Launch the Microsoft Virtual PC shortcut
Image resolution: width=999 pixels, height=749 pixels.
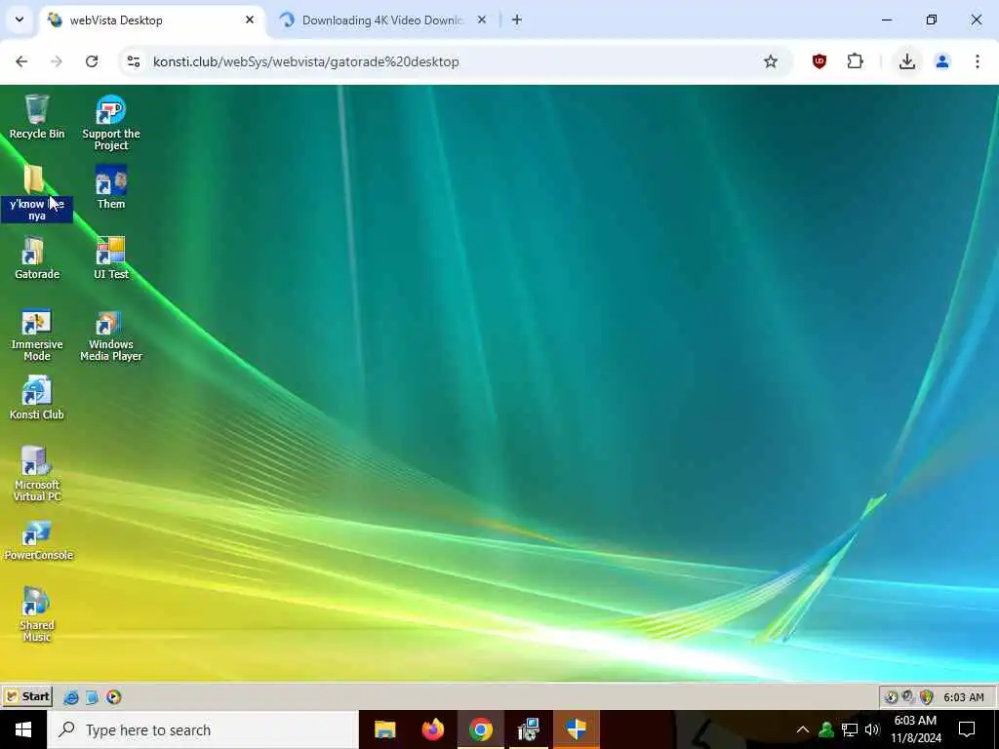(36, 474)
